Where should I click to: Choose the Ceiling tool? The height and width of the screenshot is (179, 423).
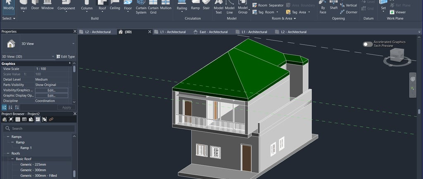click(x=115, y=6)
